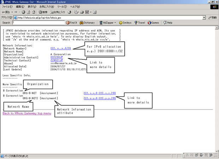Click the Windows logo throbber icon
Screen dimensions: 219x159
[x=214, y=7]
